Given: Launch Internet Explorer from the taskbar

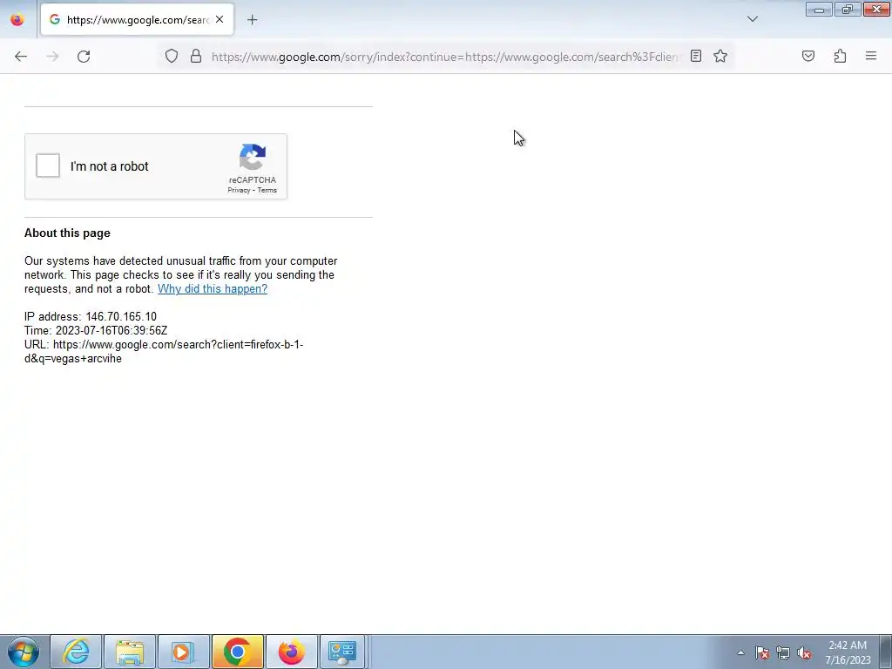Looking at the screenshot, I should 76,652.
